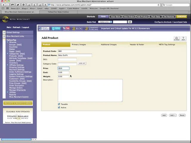Focus the SKU input field
The image size is (191, 143).
[x=67, y=59]
